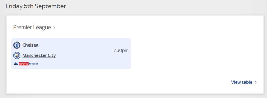Click the word 'City' in Manchester City

click(51, 55)
